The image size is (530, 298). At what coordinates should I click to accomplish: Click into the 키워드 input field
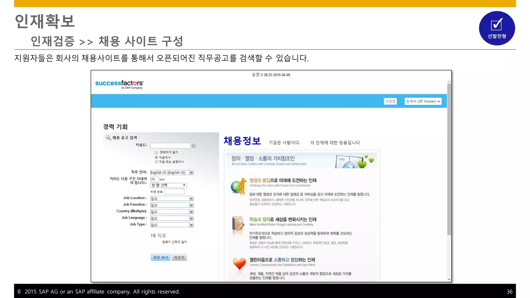[170, 146]
